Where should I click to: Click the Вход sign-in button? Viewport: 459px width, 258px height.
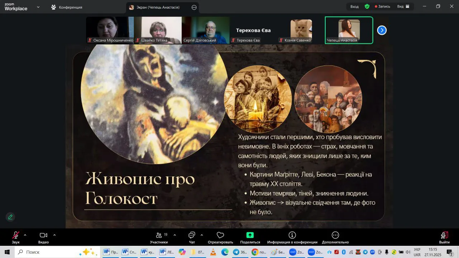pyautogui.click(x=354, y=6)
